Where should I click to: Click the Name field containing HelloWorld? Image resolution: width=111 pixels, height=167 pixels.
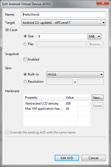pos(64,15)
